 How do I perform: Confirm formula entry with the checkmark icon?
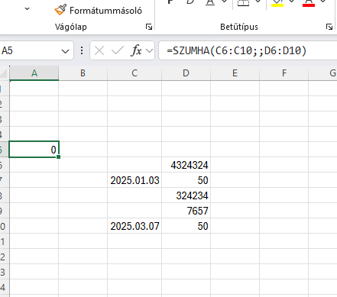click(x=118, y=50)
